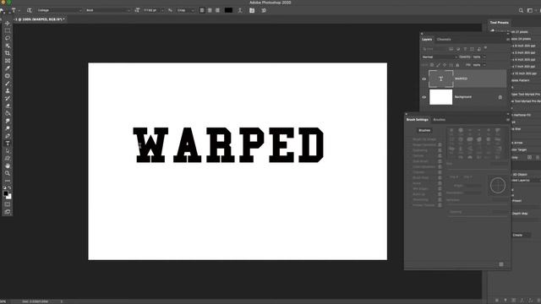541x304 pixels.
Task: Open the Tool Presets tab
Action: pos(500,23)
